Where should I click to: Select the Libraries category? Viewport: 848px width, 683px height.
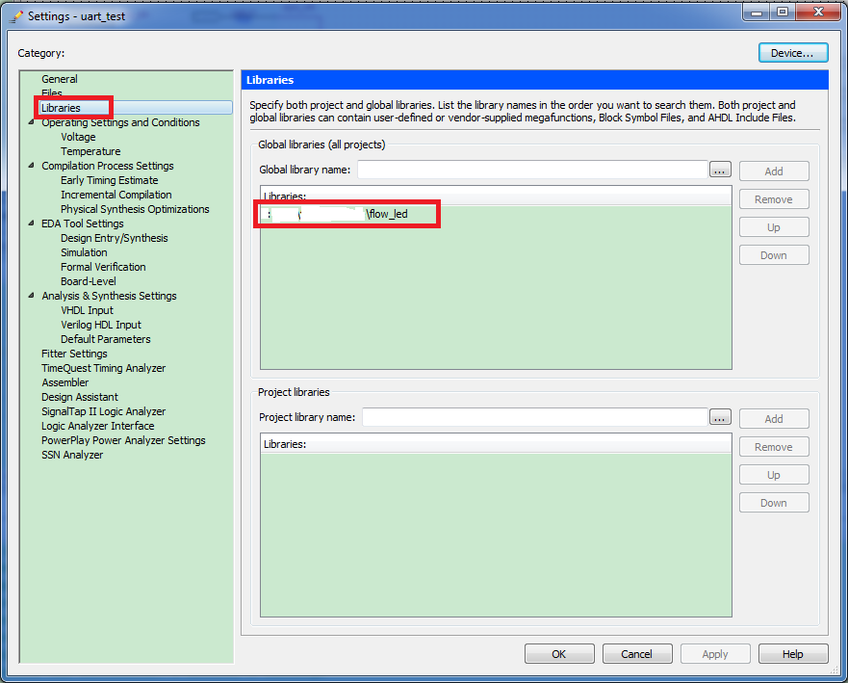pyautogui.click(x=61, y=108)
